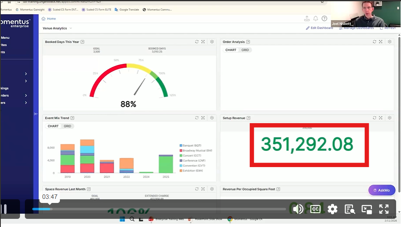Screen dimensions: 401x227
Task: Expand the sidebar item below Orders
Action: (x=26, y=103)
